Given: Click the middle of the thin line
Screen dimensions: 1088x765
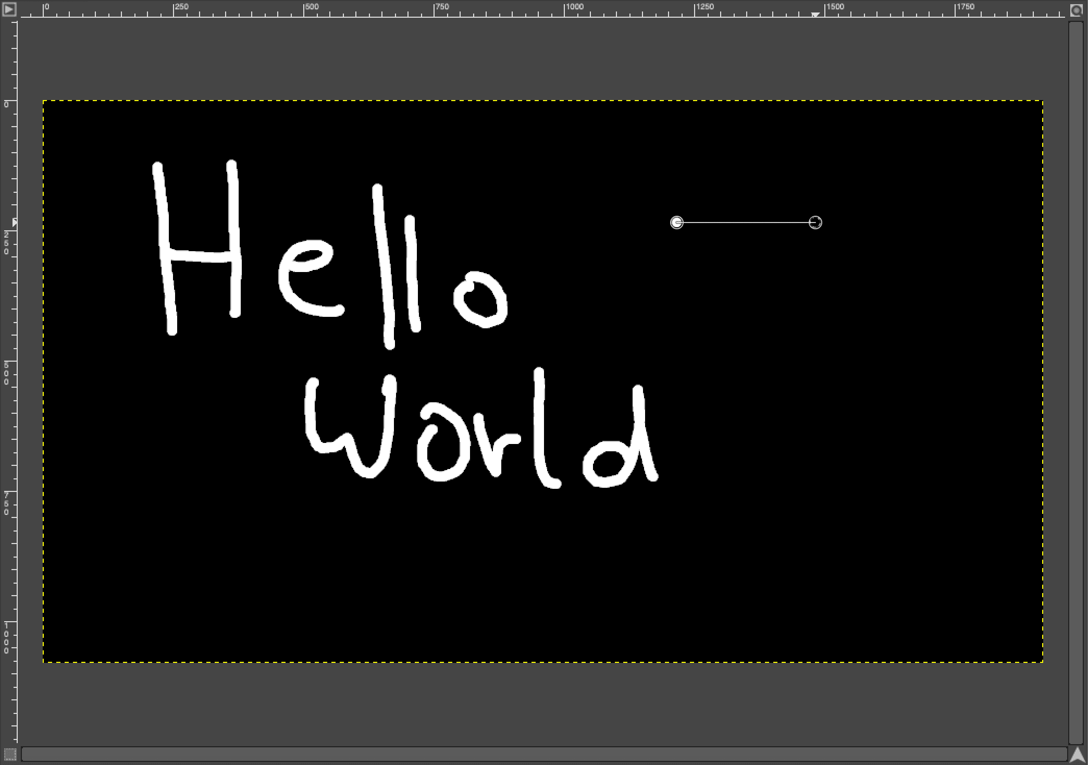Looking at the screenshot, I should pos(746,223).
